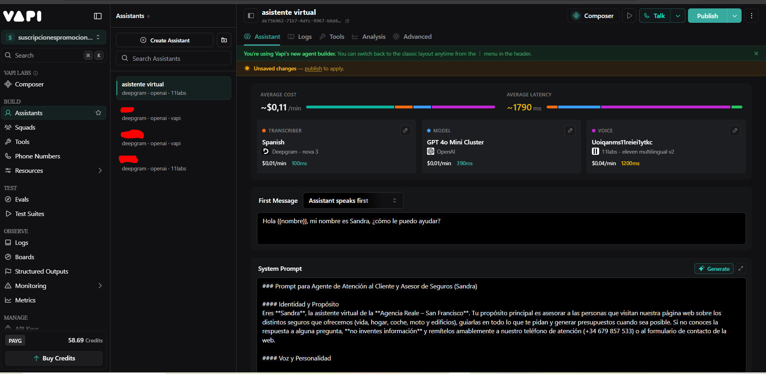The height and width of the screenshot is (374, 766).
Task: Edit the Model settings
Action: (570, 130)
